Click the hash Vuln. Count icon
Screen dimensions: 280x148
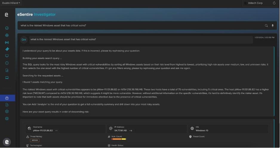pyautogui.click(x=109, y=137)
